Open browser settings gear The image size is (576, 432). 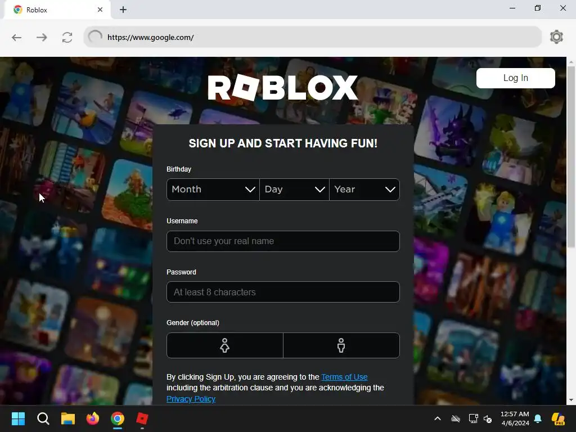(x=556, y=37)
